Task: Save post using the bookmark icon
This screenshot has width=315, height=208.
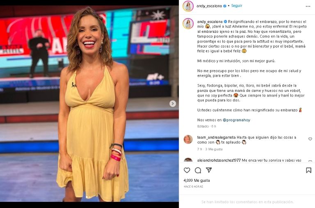Action: 308,170
